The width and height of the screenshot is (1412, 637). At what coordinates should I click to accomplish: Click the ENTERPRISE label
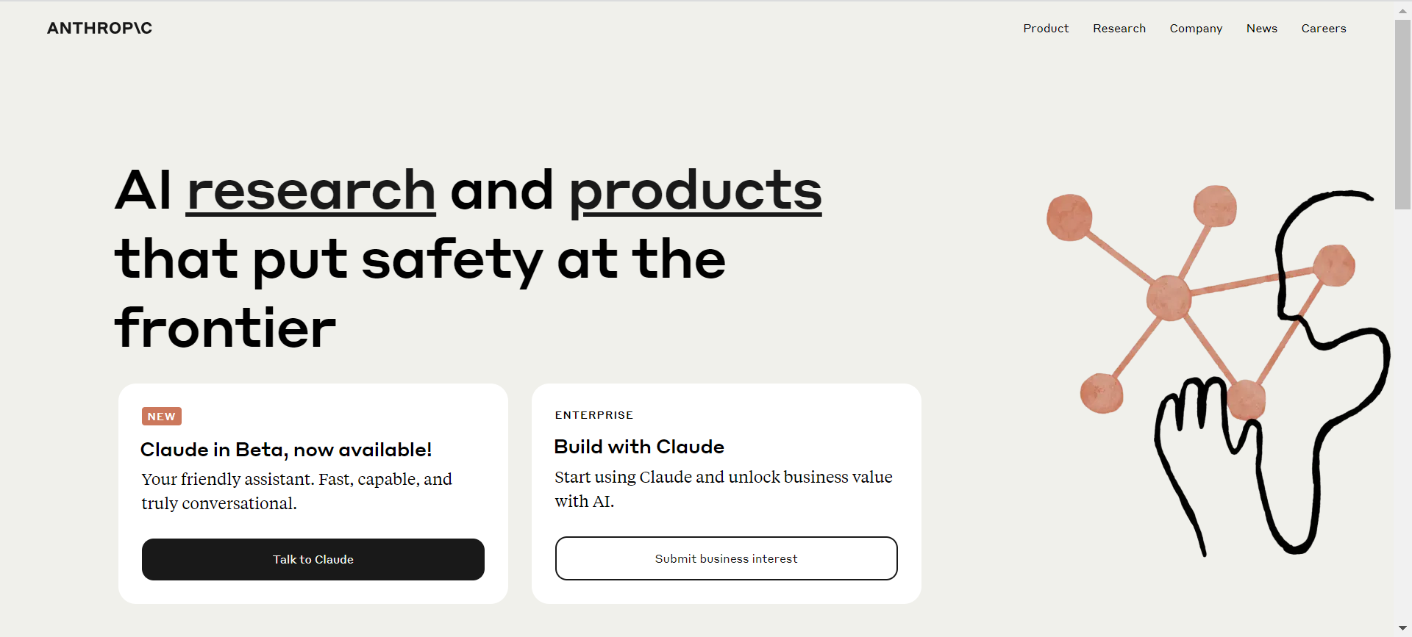[x=593, y=415]
